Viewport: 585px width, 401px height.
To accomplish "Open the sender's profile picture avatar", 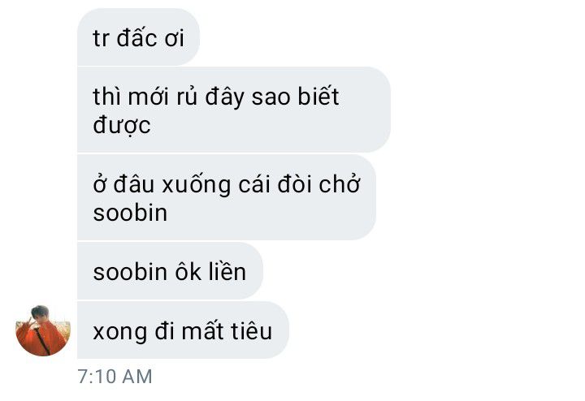I will click(43, 331).
